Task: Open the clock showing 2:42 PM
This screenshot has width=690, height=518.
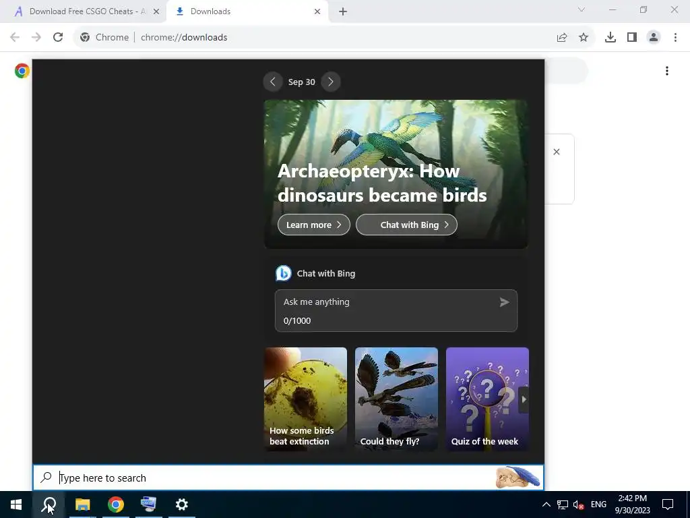Action: click(632, 505)
